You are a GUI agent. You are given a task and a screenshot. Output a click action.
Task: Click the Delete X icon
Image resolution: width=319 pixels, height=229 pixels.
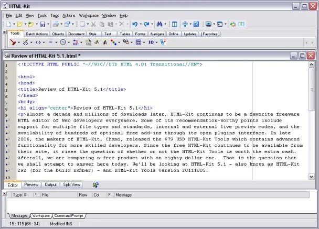point(121,24)
